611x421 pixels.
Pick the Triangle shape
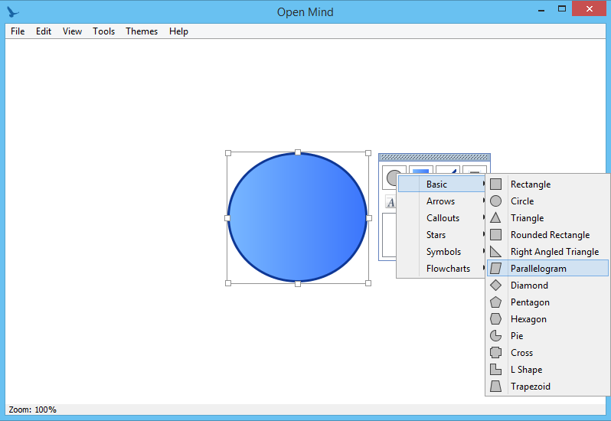(547, 217)
